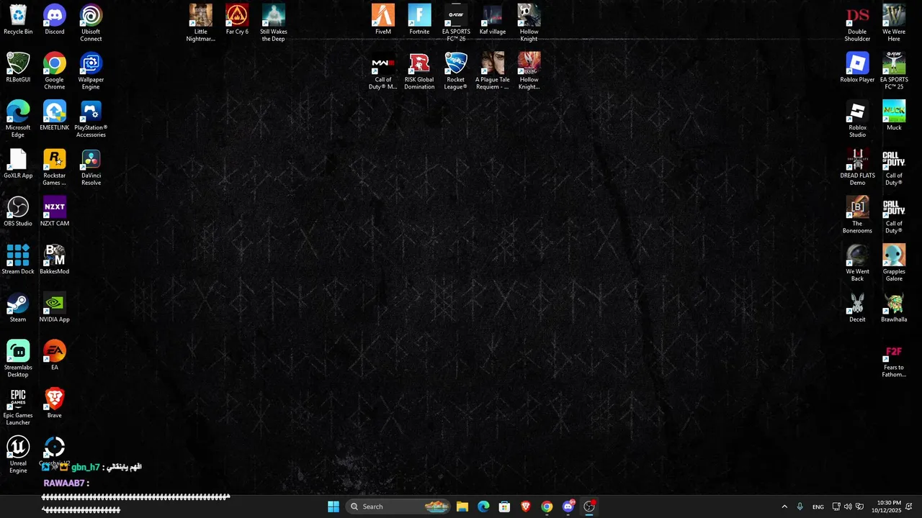Open Ubisoft Connect shortcut
The image size is (922, 518).
coord(91,23)
